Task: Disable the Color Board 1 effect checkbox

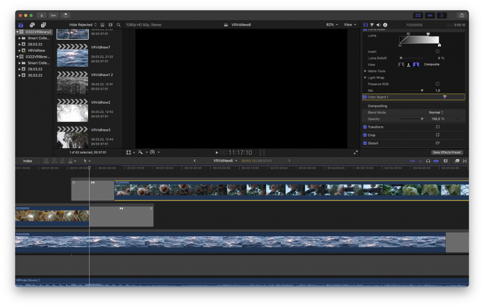Action: coord(365,97)
